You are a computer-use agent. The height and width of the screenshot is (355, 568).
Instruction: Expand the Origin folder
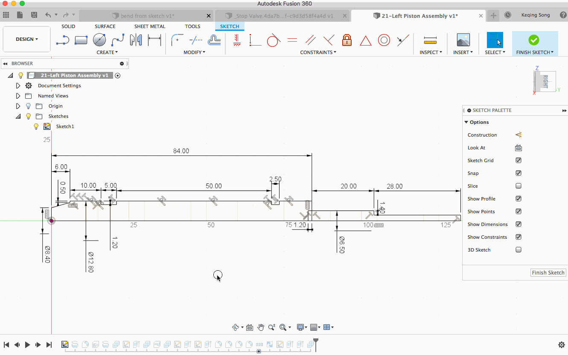[18, 106]
